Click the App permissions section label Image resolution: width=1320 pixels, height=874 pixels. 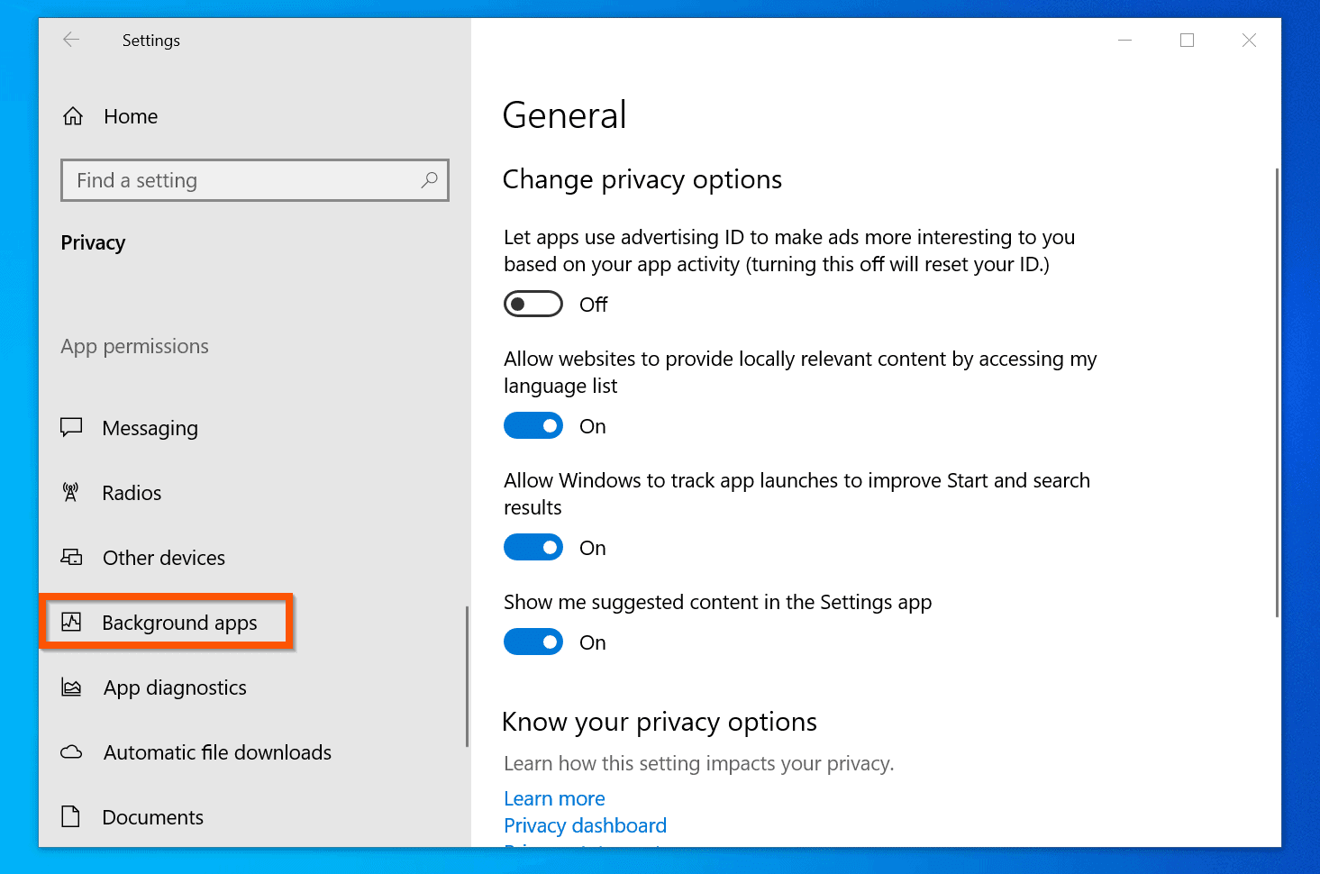134,346
